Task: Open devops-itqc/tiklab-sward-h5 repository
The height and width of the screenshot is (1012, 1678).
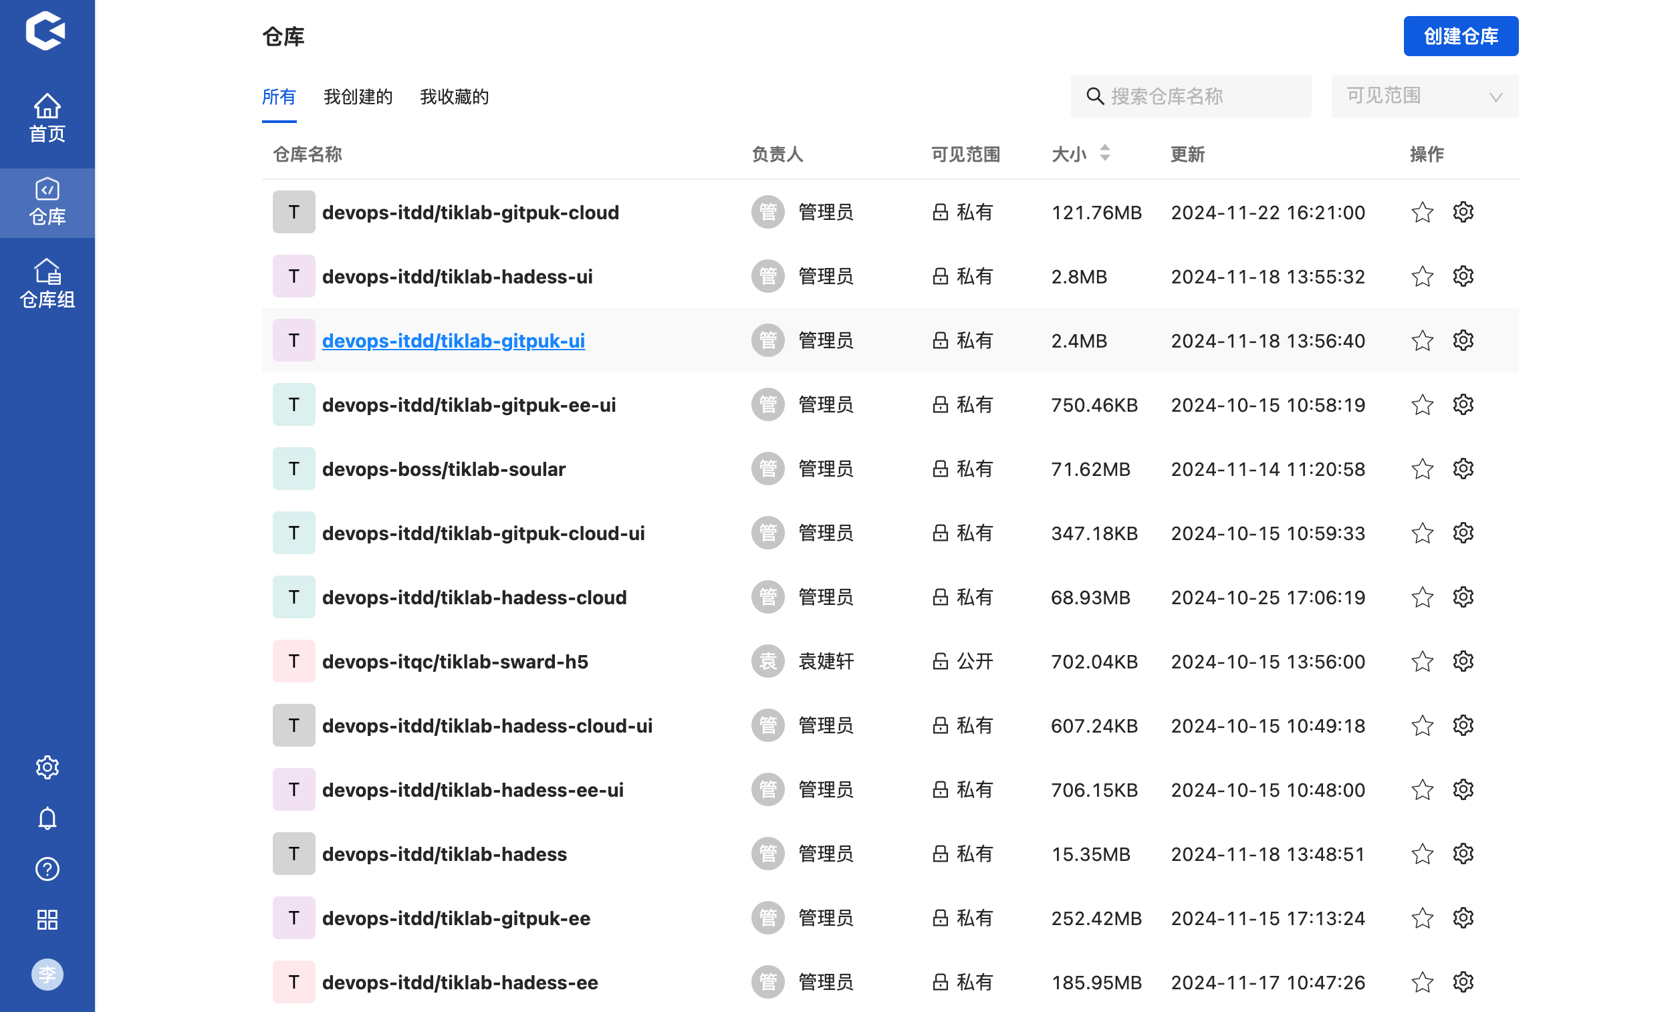Action: tap(455, 661)
